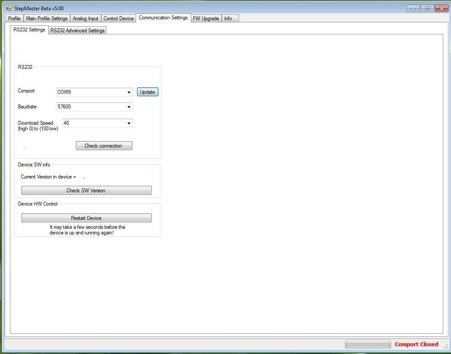Click the progress bar in status bar

point(367,344)
